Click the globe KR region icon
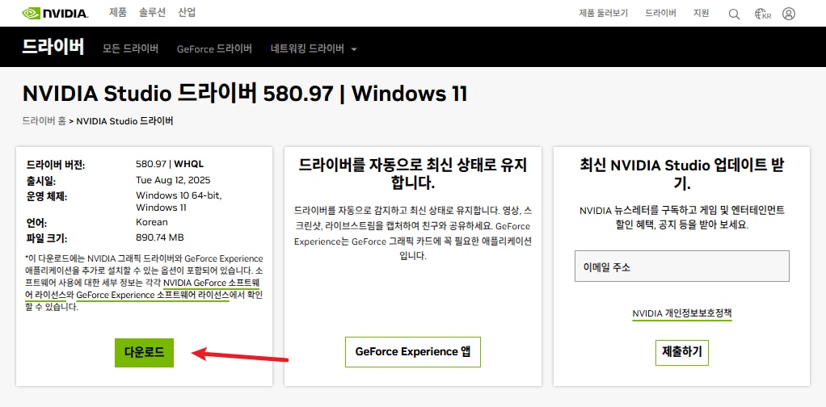Screen dimensions: 826x407 (x=761, y=14)
